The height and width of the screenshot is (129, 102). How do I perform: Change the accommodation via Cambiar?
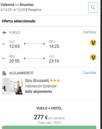click(90, 73)
